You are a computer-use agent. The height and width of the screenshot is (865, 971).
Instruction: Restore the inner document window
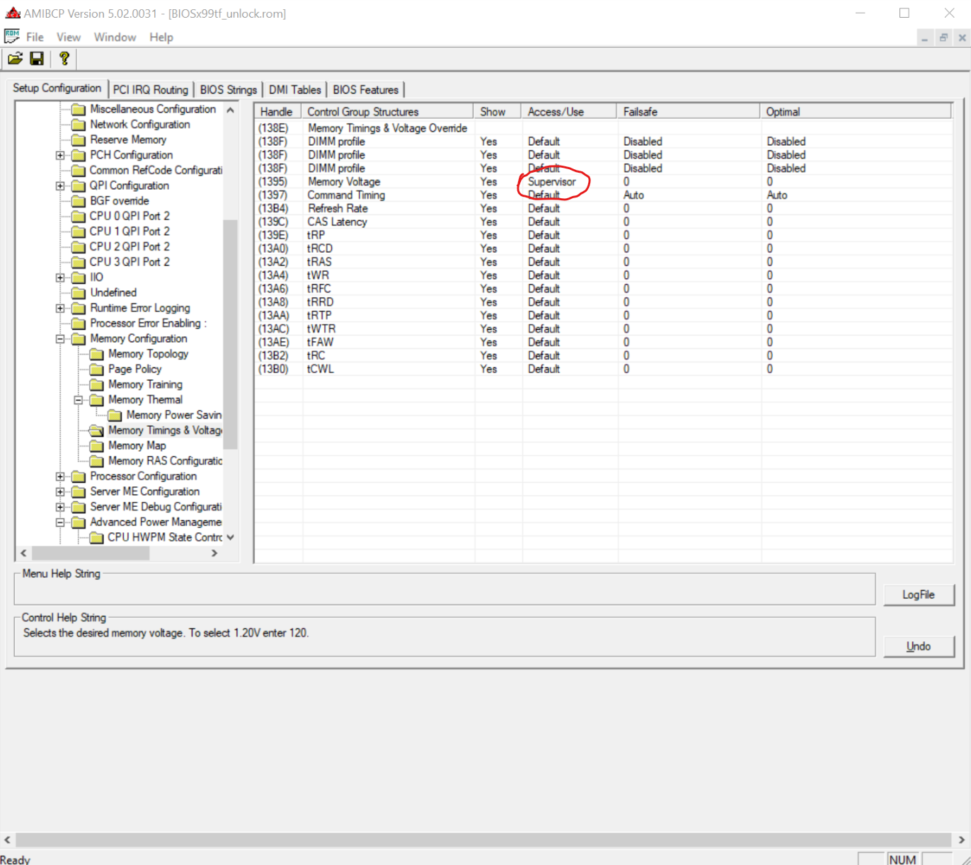(943, 38)
